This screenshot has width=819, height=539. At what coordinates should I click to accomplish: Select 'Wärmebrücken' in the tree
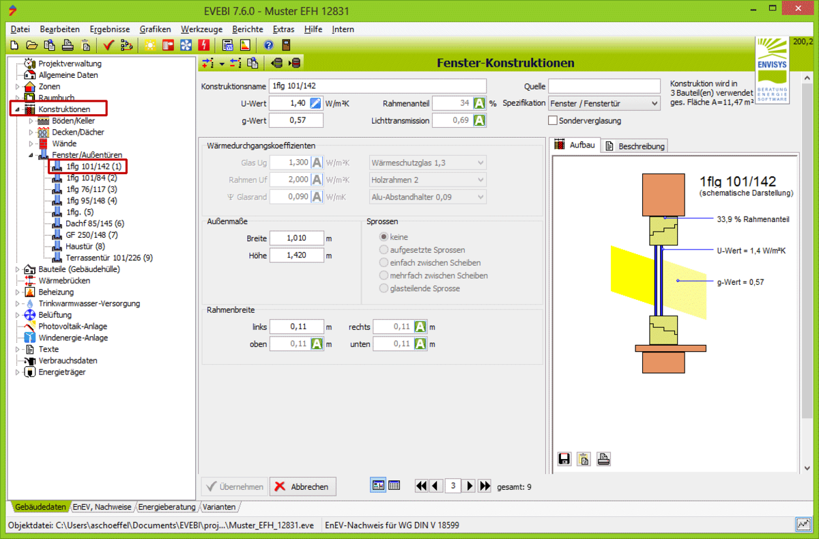point(64,280)
